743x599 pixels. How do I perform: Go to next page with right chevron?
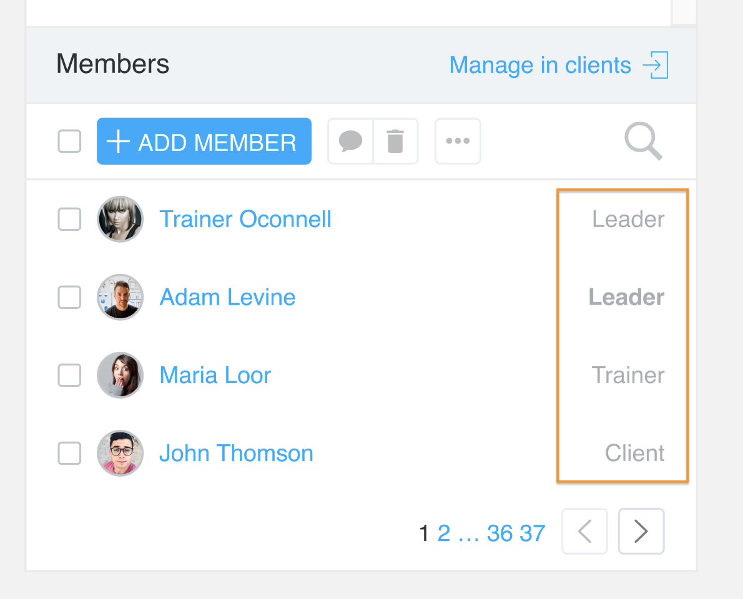[x=641, y=531]
